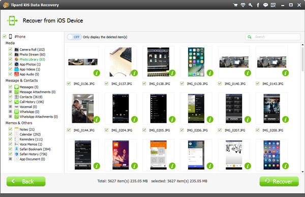Open the title bar menu icon

[x=273, y=5]
